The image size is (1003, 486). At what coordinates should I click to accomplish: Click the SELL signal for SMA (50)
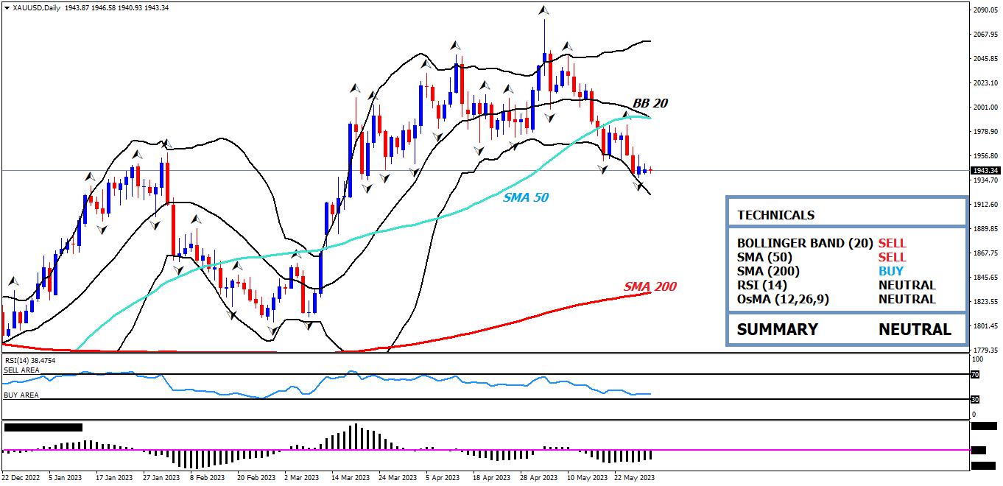pyautogui.click(x=892, y=257)
